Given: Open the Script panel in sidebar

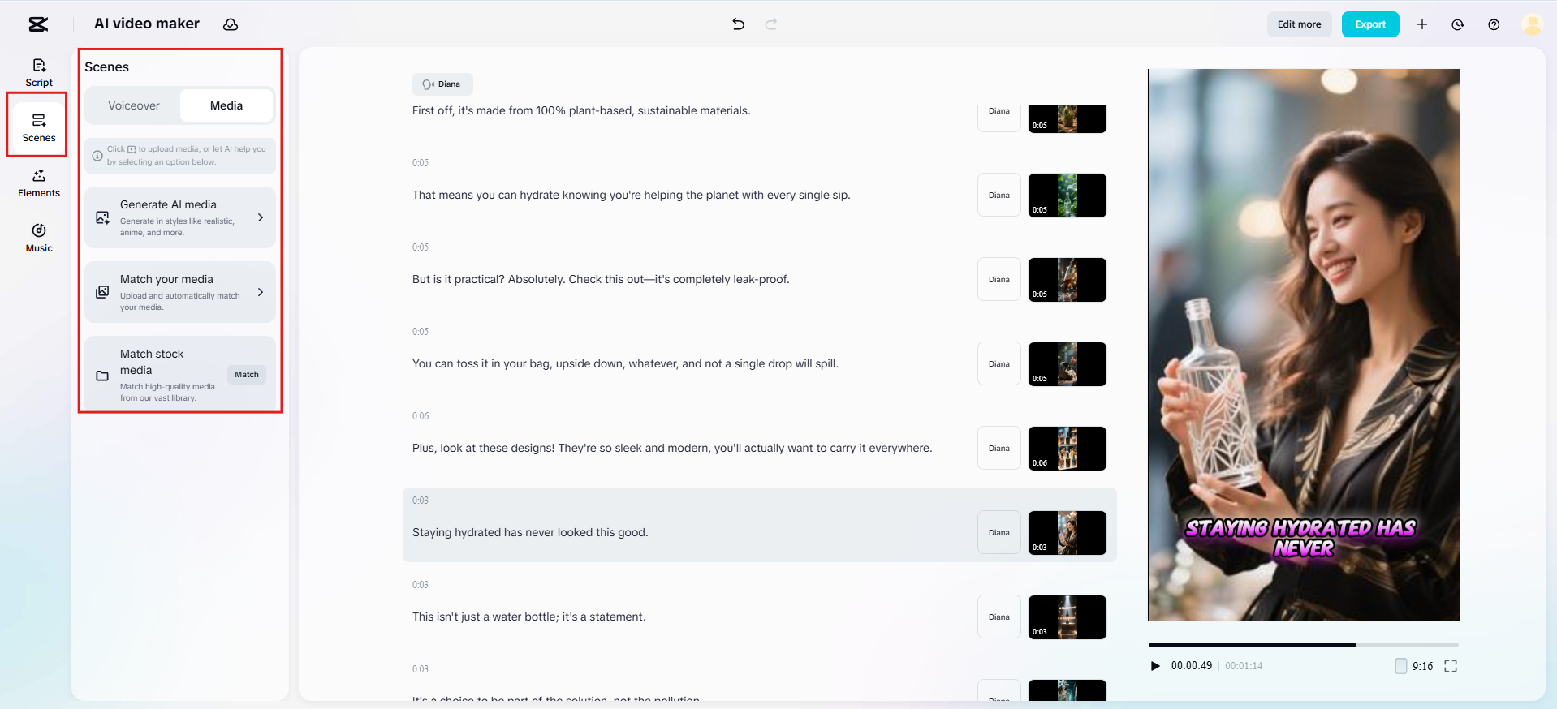Looking at the screenshot, I should click(x=39, y=71).
